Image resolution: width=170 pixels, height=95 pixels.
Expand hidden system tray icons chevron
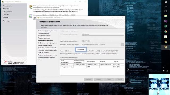pyautogui.click(x=164, y=67)
